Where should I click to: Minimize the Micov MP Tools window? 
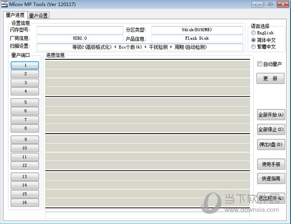click(x=257, y=4)
